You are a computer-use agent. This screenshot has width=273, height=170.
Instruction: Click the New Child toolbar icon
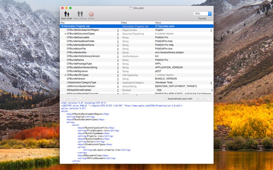[x=67, y=14]
